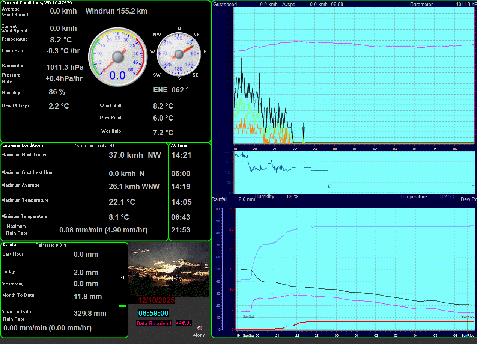The image size is (477, 344).
Task: Click the Barometer label above top graph
Action: (x=421, y=5)
